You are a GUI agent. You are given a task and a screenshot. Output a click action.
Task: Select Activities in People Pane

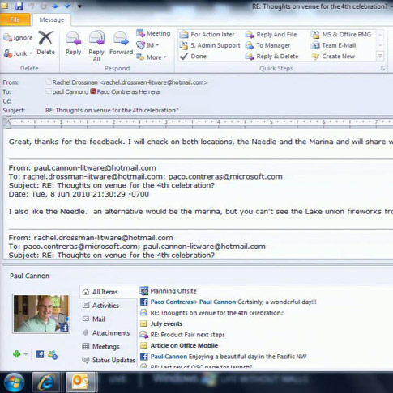click(x=100, y=306)
